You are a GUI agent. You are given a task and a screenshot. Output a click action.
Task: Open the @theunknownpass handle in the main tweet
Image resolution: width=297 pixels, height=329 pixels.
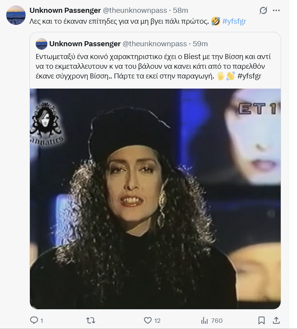coord(135,10)
